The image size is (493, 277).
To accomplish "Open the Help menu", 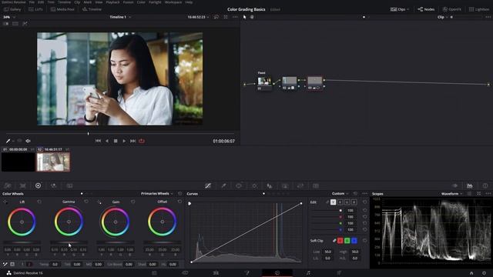I will coord(189,2).
